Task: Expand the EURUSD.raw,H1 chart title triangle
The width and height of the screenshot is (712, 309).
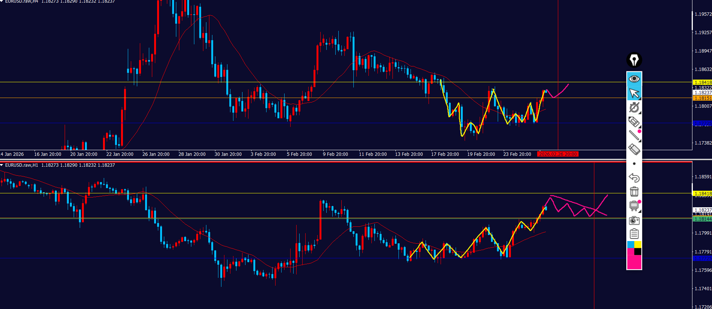Action: (2, 165)
